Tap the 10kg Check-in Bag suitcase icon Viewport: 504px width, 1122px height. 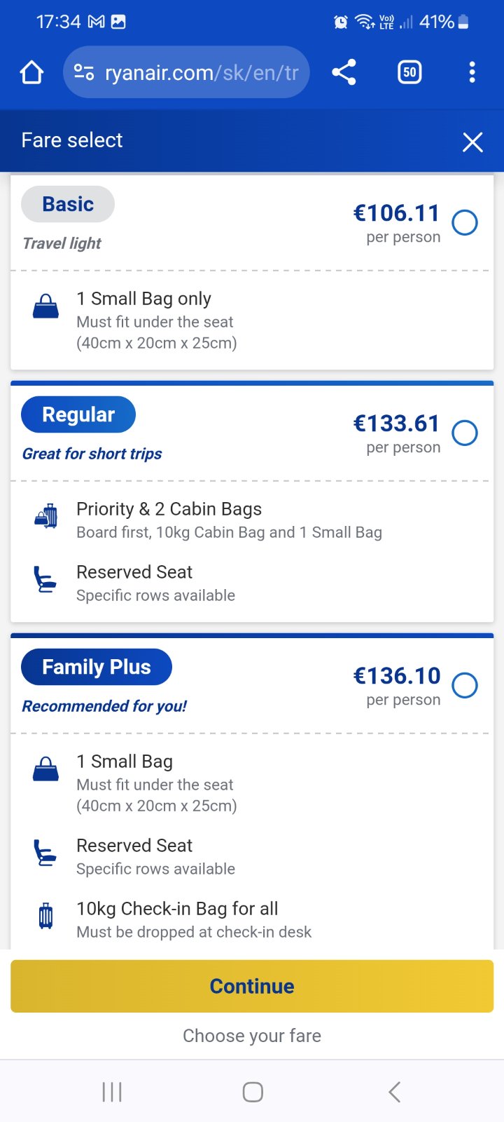click(46, 916)
